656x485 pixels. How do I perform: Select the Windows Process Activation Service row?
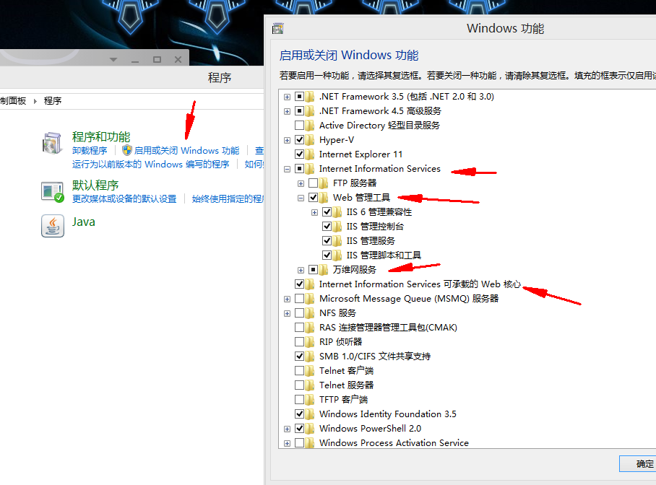coord(394,442)
